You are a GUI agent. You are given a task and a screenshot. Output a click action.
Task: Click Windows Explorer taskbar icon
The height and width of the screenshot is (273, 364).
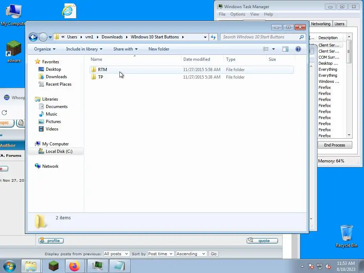pos(31,266)
